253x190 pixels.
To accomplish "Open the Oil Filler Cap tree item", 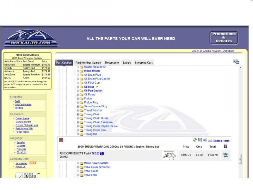I will 92,83.
